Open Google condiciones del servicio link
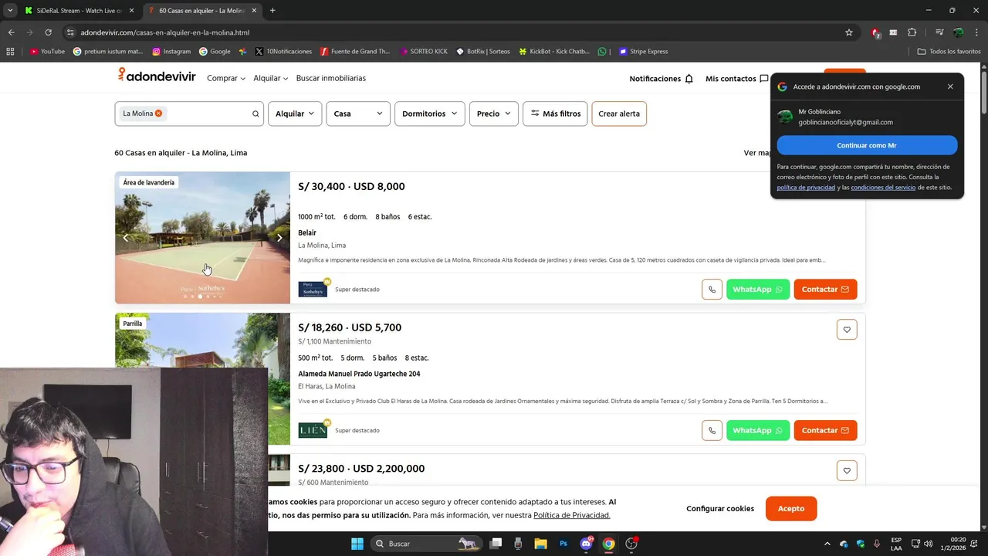This screenshot has width=988, height=556. point(883,188)
